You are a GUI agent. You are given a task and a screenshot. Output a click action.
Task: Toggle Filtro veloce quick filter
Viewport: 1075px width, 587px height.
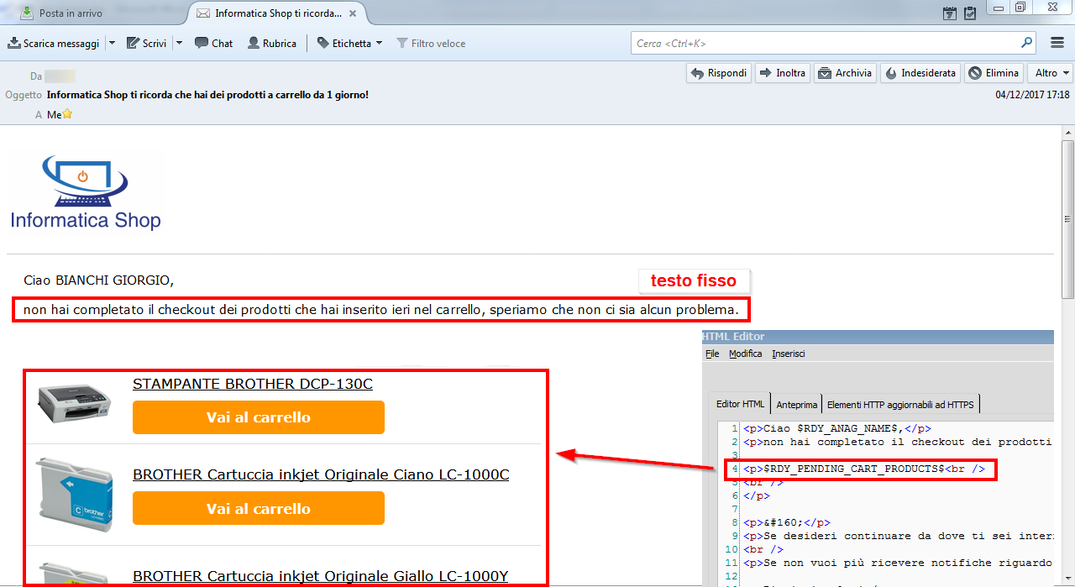coord(431,43)
